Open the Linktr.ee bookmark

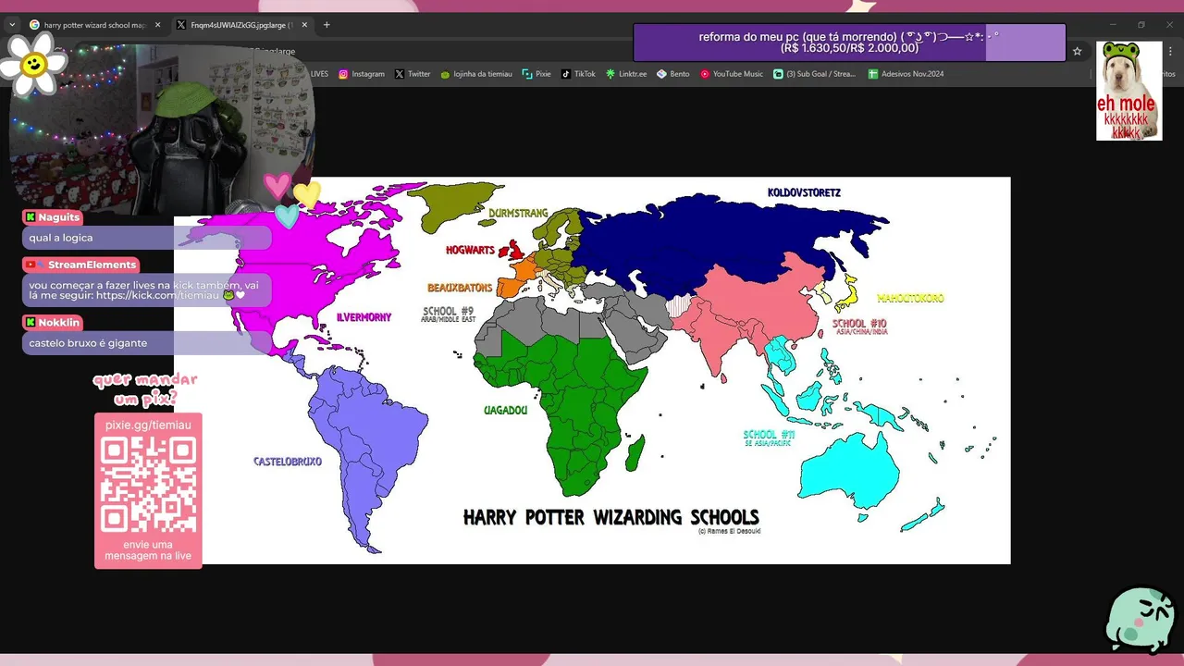pyautogui.click(x=626, y=74)
